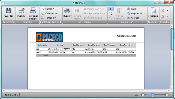Click the Desc Maritimo column header
This screenshot has width=175, height=99.
[94, 45]
